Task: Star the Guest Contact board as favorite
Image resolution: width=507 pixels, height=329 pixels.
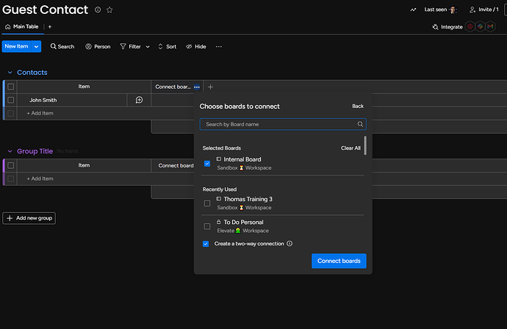Action: pyautogui.click(x=109, y=10)
